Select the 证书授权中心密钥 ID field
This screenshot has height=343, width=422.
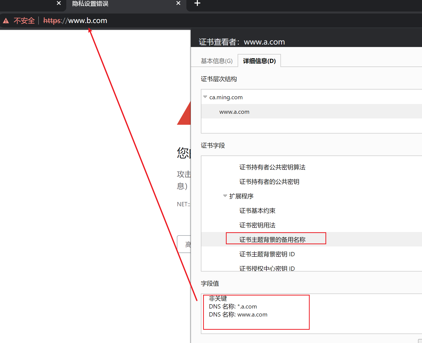pyautogui.click(x=267, y=268)
